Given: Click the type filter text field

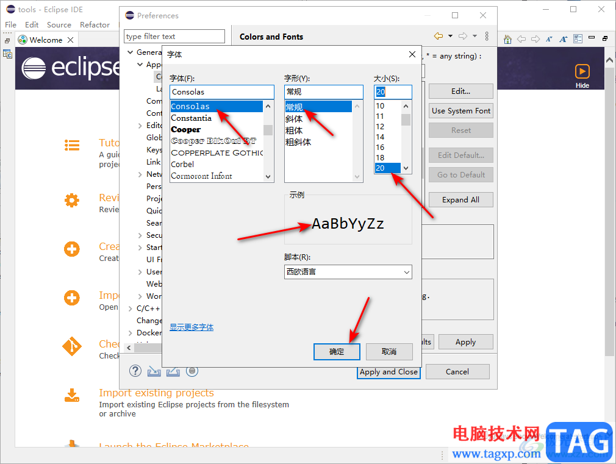Looking at the screenshot, I should tap(174, 37).
